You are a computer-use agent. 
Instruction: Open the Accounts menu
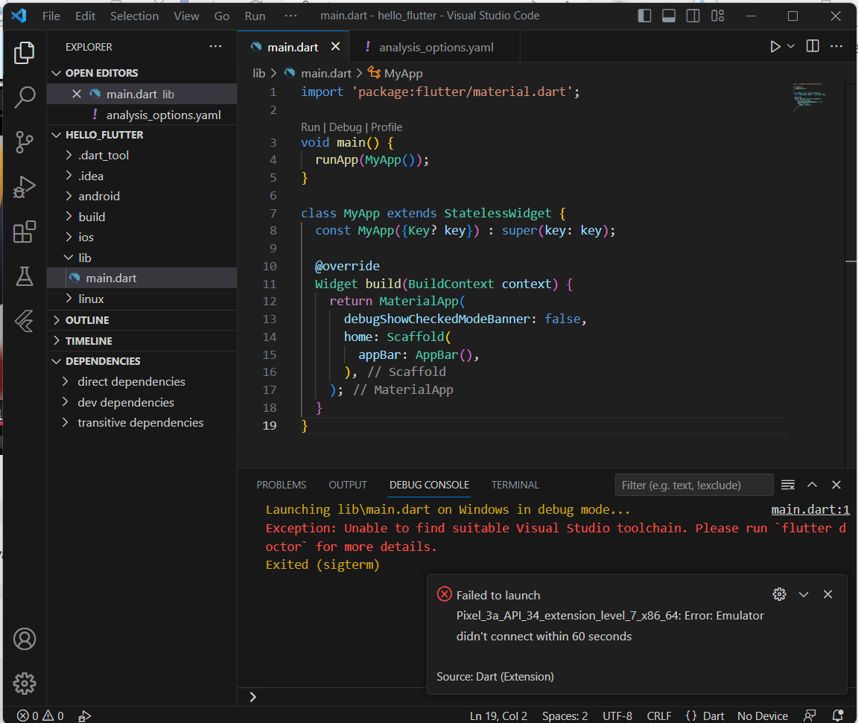coord(24,639)
